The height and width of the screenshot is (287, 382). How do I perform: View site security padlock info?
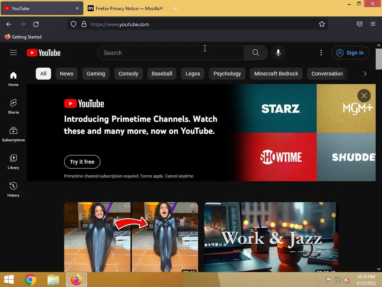[x=84, y=24]
